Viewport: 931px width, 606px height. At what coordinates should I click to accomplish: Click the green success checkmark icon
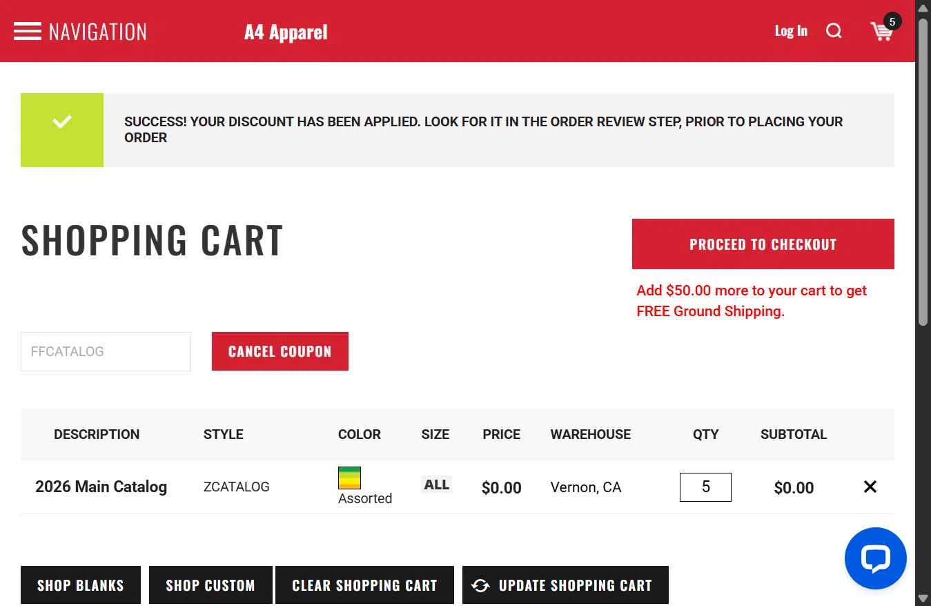coord(62,122)
